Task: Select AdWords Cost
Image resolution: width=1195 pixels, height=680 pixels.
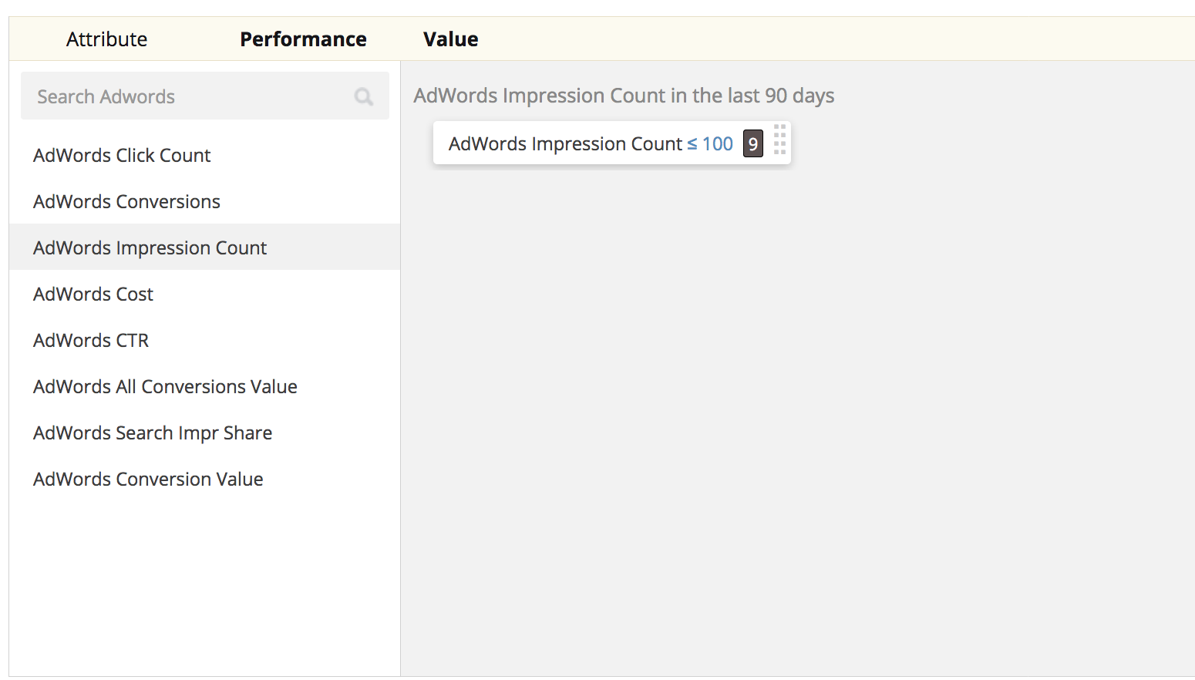Action: point(204,294)
